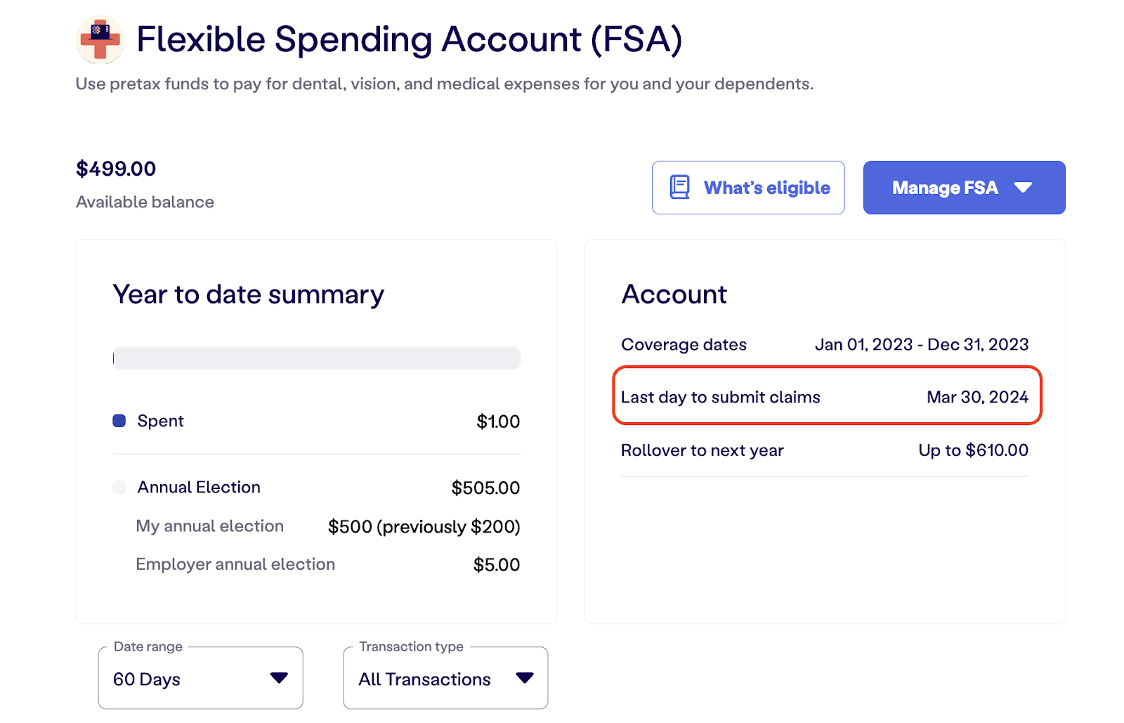1124x723 pixels.
Task: Click the Year to date summary title
Action: pyautogui.click(x=248, y=294)
